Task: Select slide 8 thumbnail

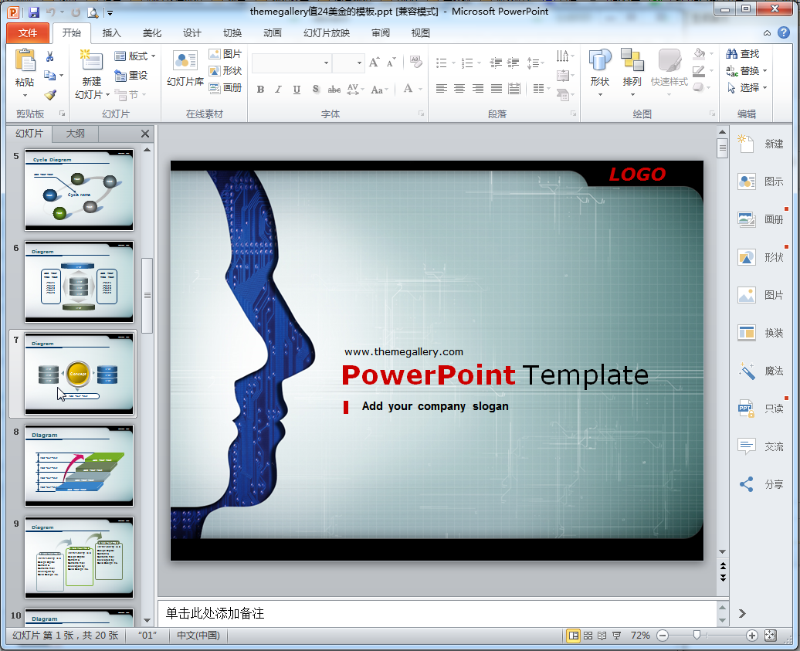Action: coord(79,466)
